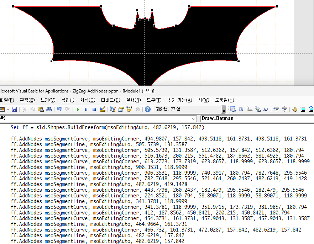Open the 창(W) menu
314x244 pixels.
[204, 100]
